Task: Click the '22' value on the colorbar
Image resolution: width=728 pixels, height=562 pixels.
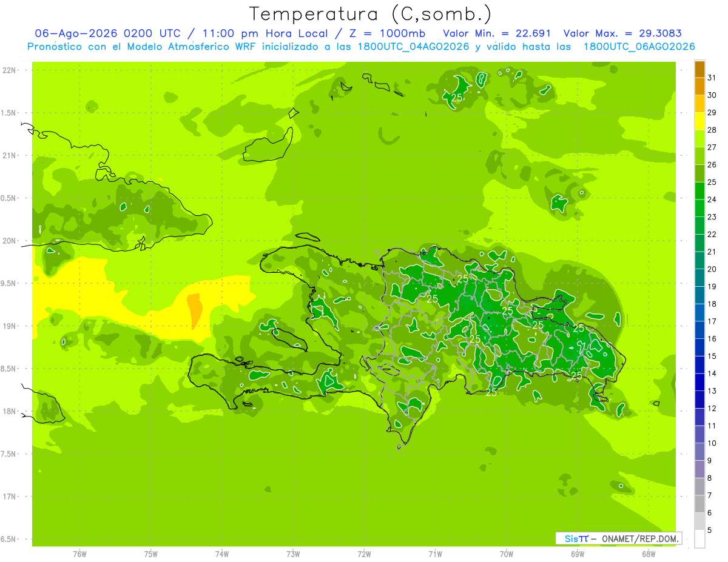Action: 712,234
